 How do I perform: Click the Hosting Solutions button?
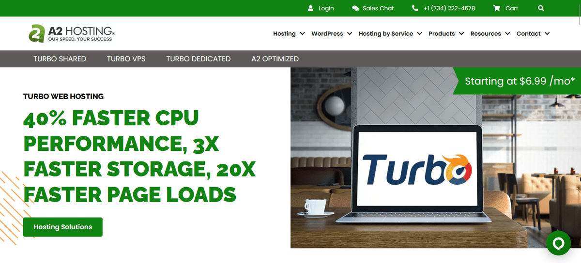point(63,227)
